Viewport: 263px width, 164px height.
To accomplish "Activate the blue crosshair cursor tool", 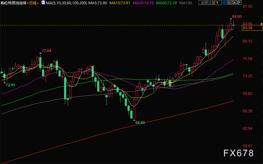I will (x=225, y=2).
